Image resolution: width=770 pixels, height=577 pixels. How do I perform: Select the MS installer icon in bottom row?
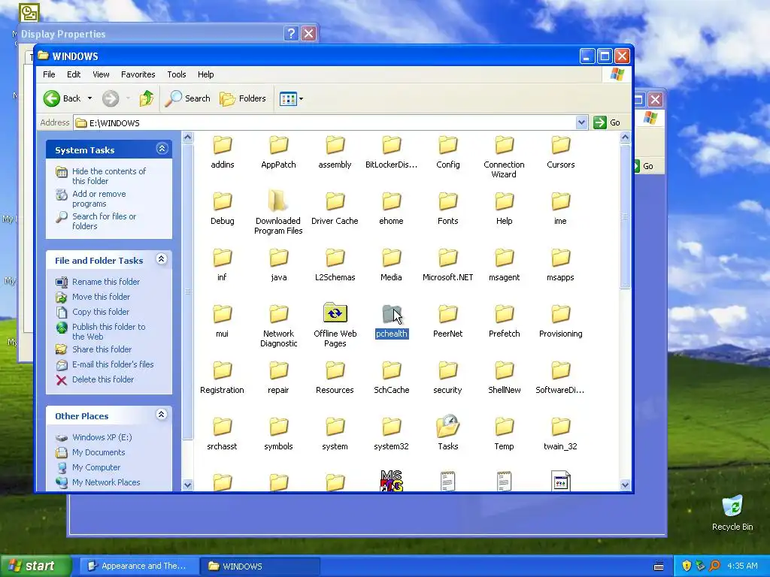click(391, 480)
